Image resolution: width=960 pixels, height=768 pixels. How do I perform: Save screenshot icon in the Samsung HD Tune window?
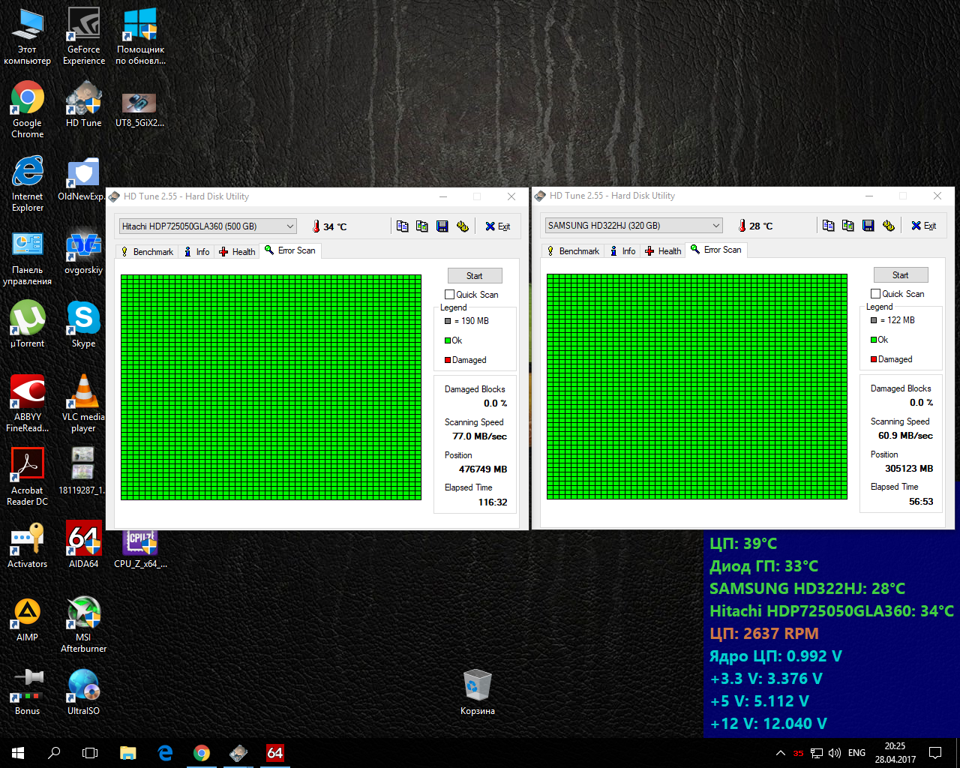tap(868, 226)
